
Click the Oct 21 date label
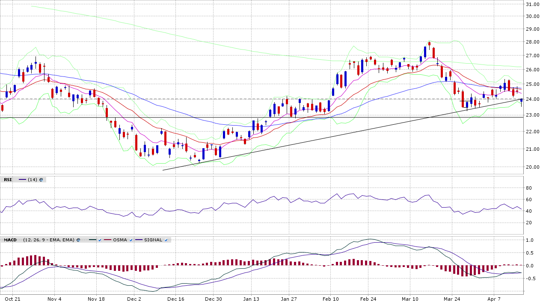coord(13,299)
